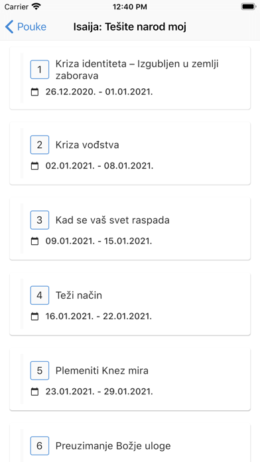
Task: Open the Teži način lesson
Action: click(x=130, y=304)
